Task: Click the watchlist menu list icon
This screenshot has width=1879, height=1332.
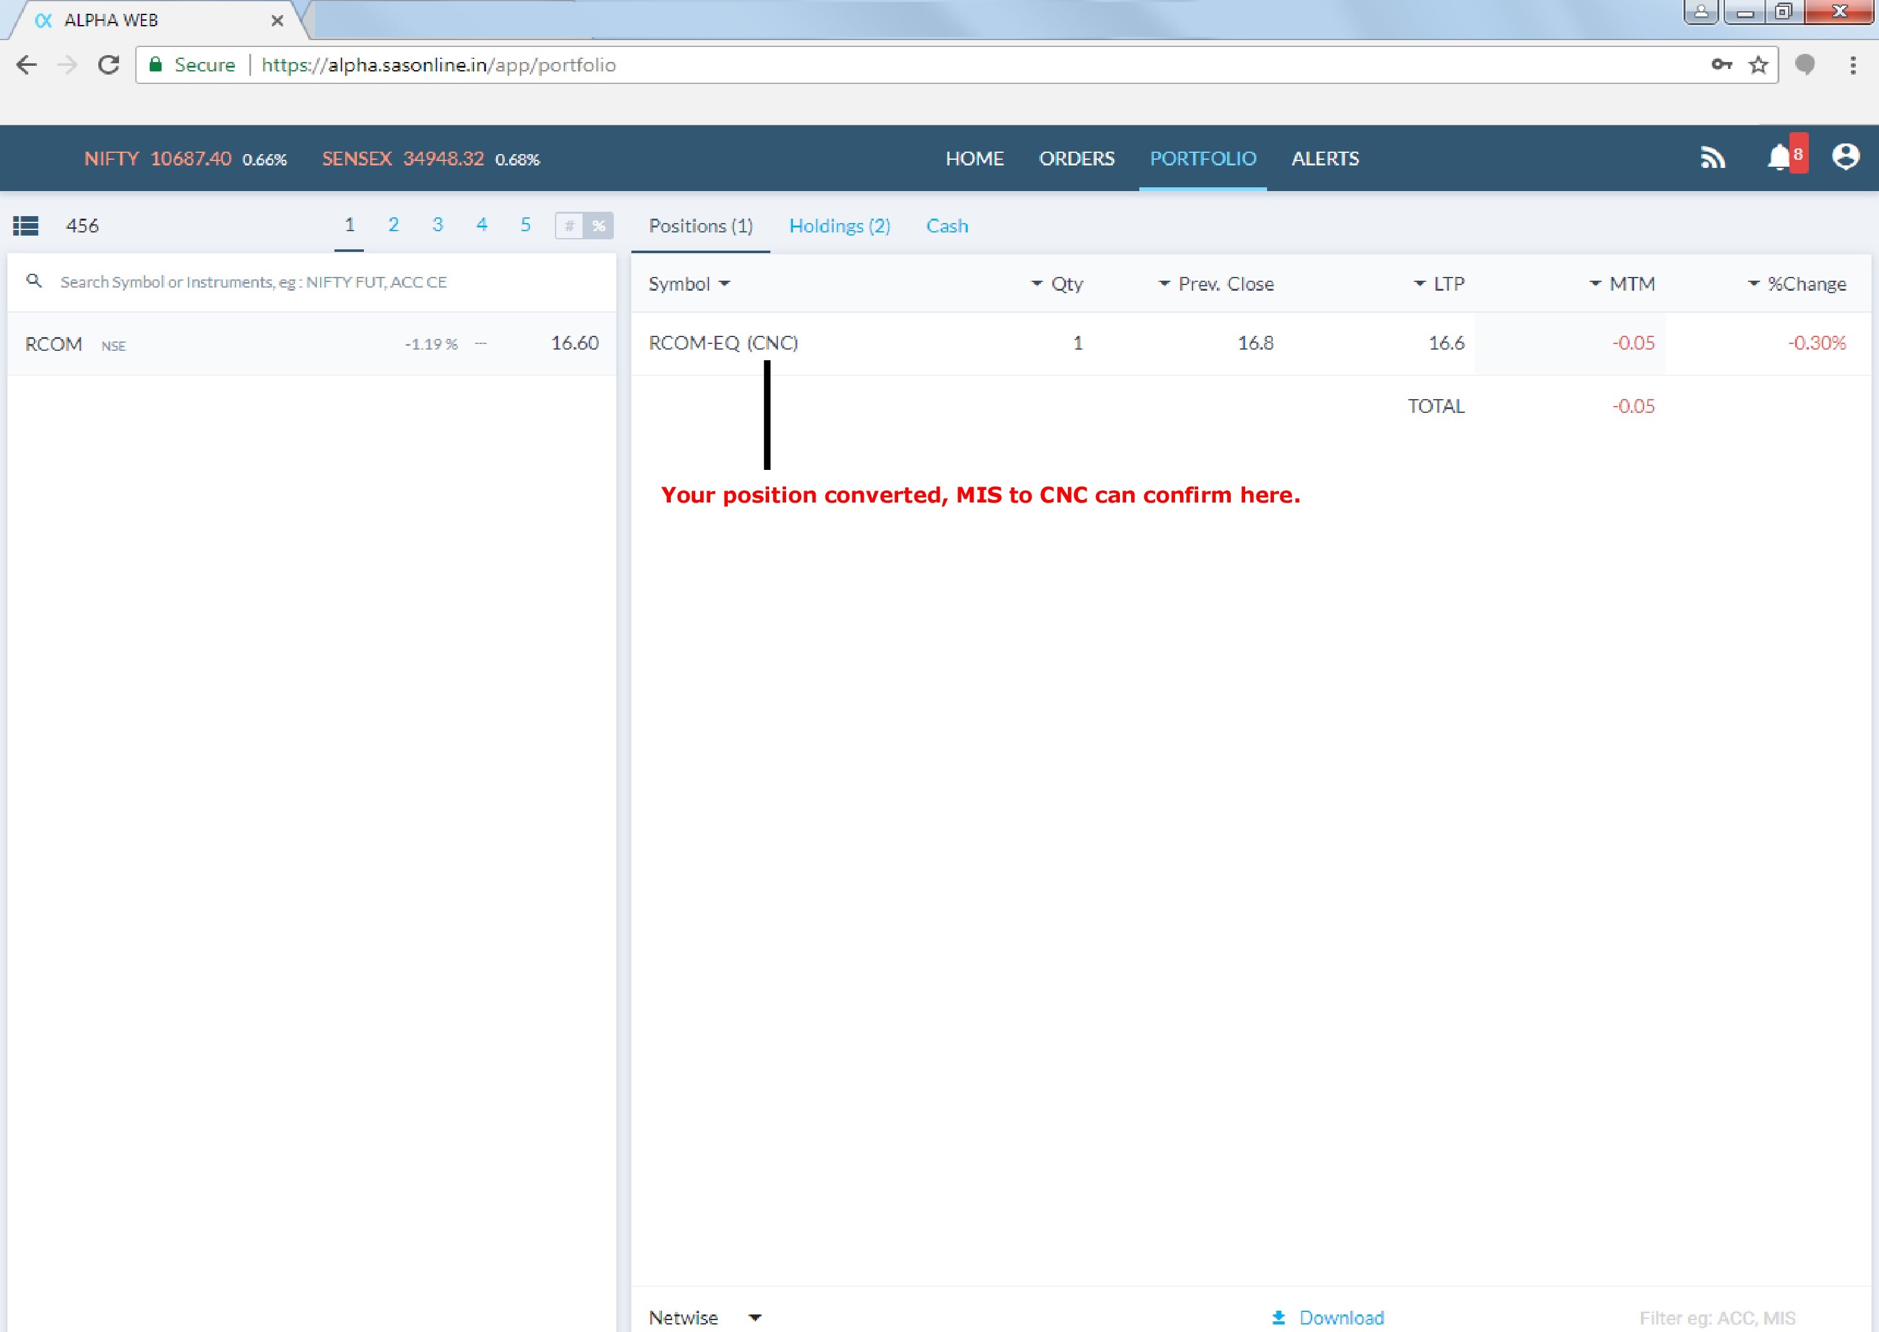Action: [26, 226]
